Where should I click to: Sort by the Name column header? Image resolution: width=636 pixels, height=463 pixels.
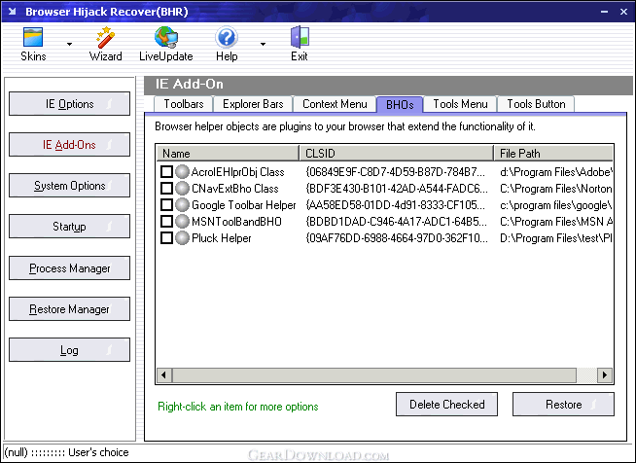(x=228, y=154)
